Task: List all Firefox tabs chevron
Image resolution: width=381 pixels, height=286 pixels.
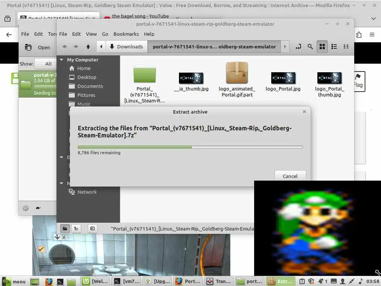Action: (x=374, y=19)
